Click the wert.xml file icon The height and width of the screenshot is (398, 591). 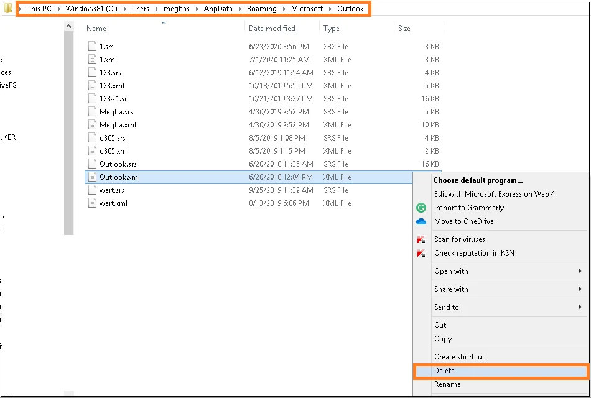(92, 203)
